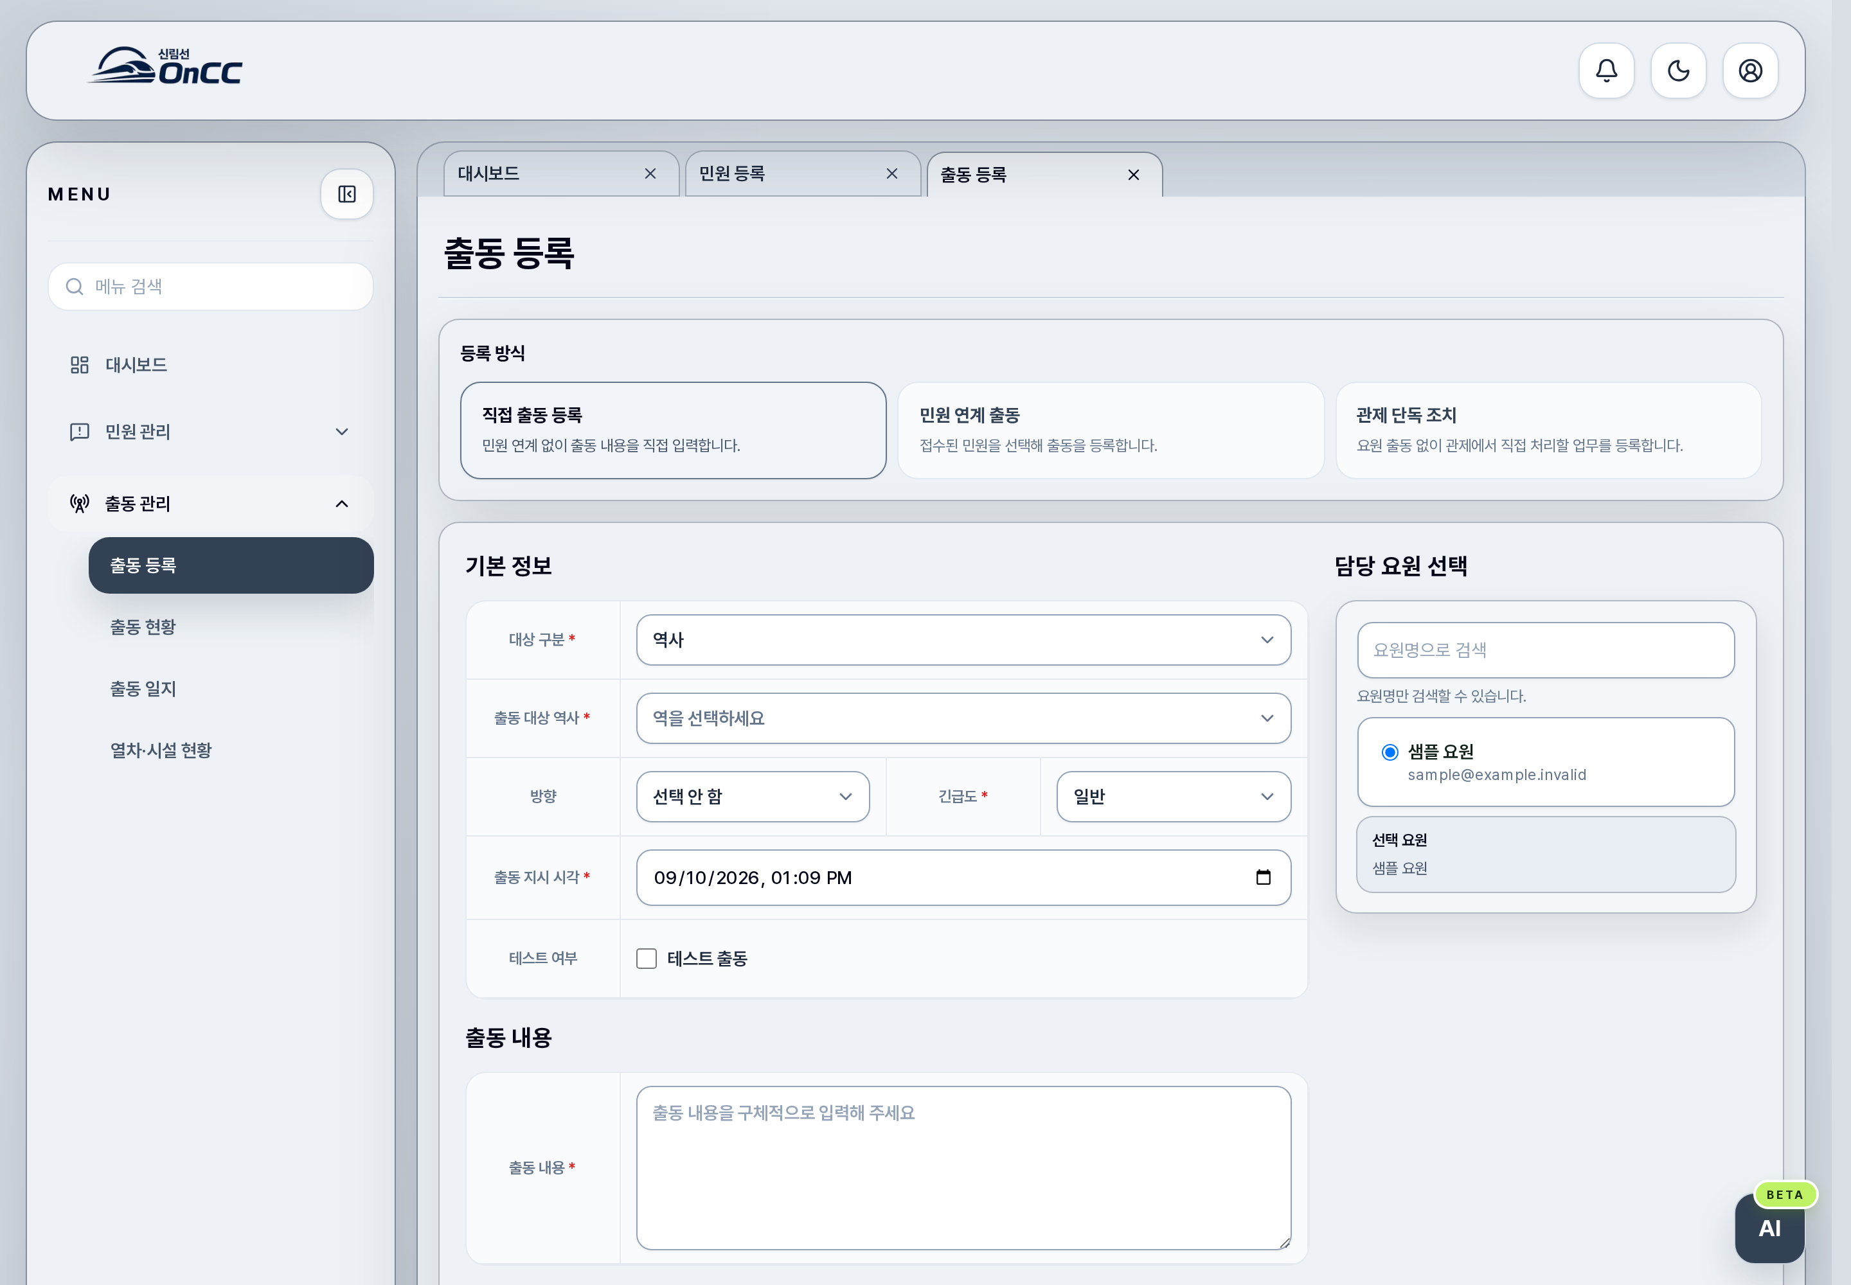Screen dimensions: 1851x1285
Task: Click the 민원 관리 message icon
Action: pos(79,432)
